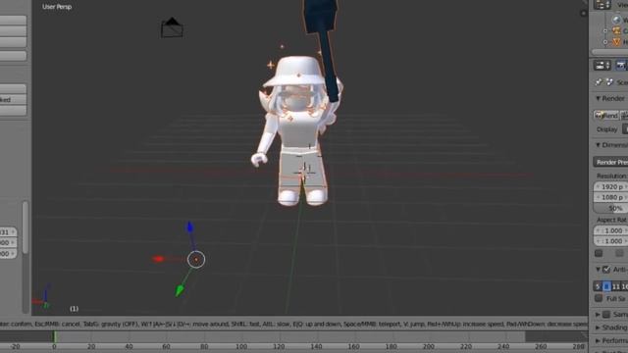Expand the Performance panel
628x353 pixels.
point(598,340)
